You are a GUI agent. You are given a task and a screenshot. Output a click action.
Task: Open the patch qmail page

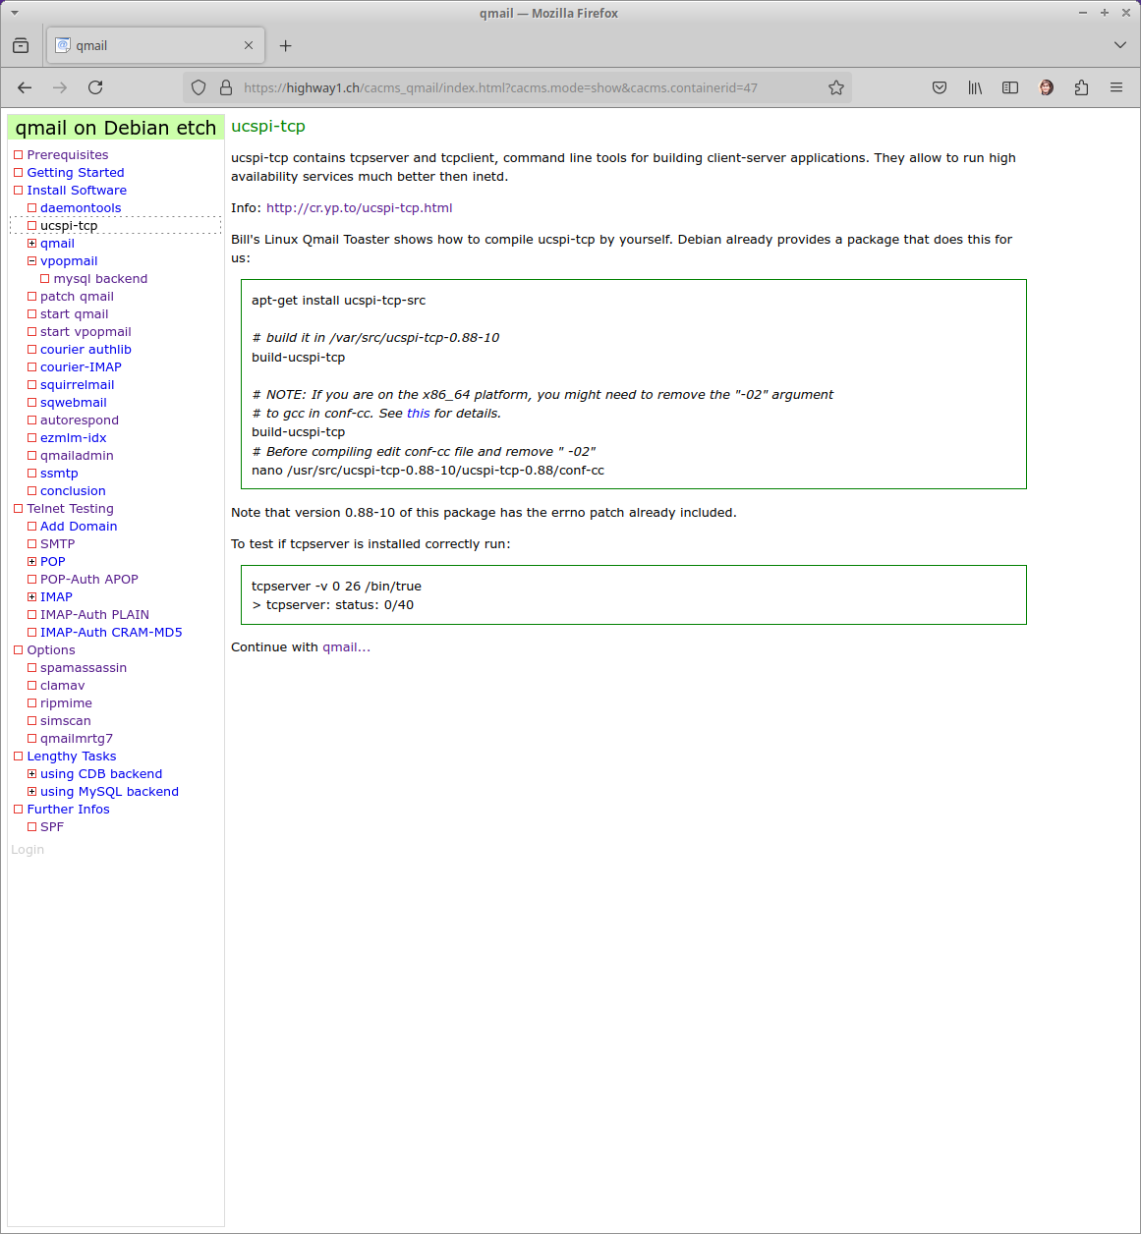pos(77,297)
